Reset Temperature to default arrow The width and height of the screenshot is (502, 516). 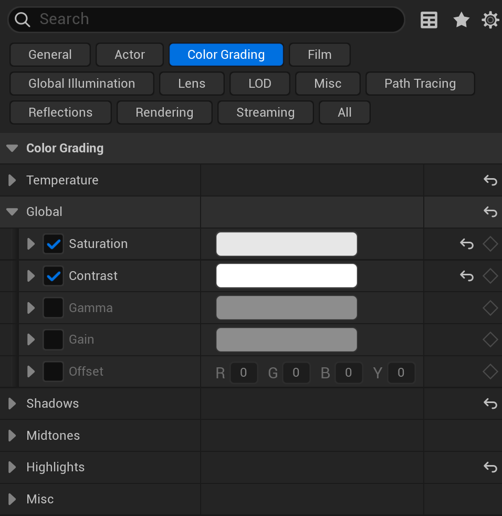pos(490,180)
